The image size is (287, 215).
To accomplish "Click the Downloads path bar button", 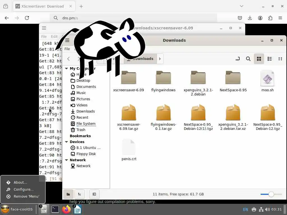I will point(140,59).
